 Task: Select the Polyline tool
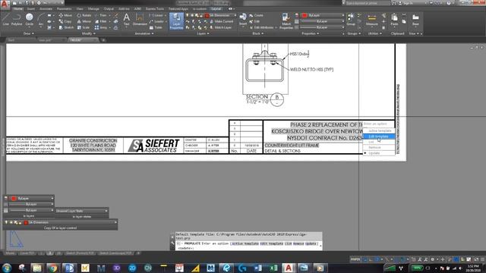coord(17,19)
